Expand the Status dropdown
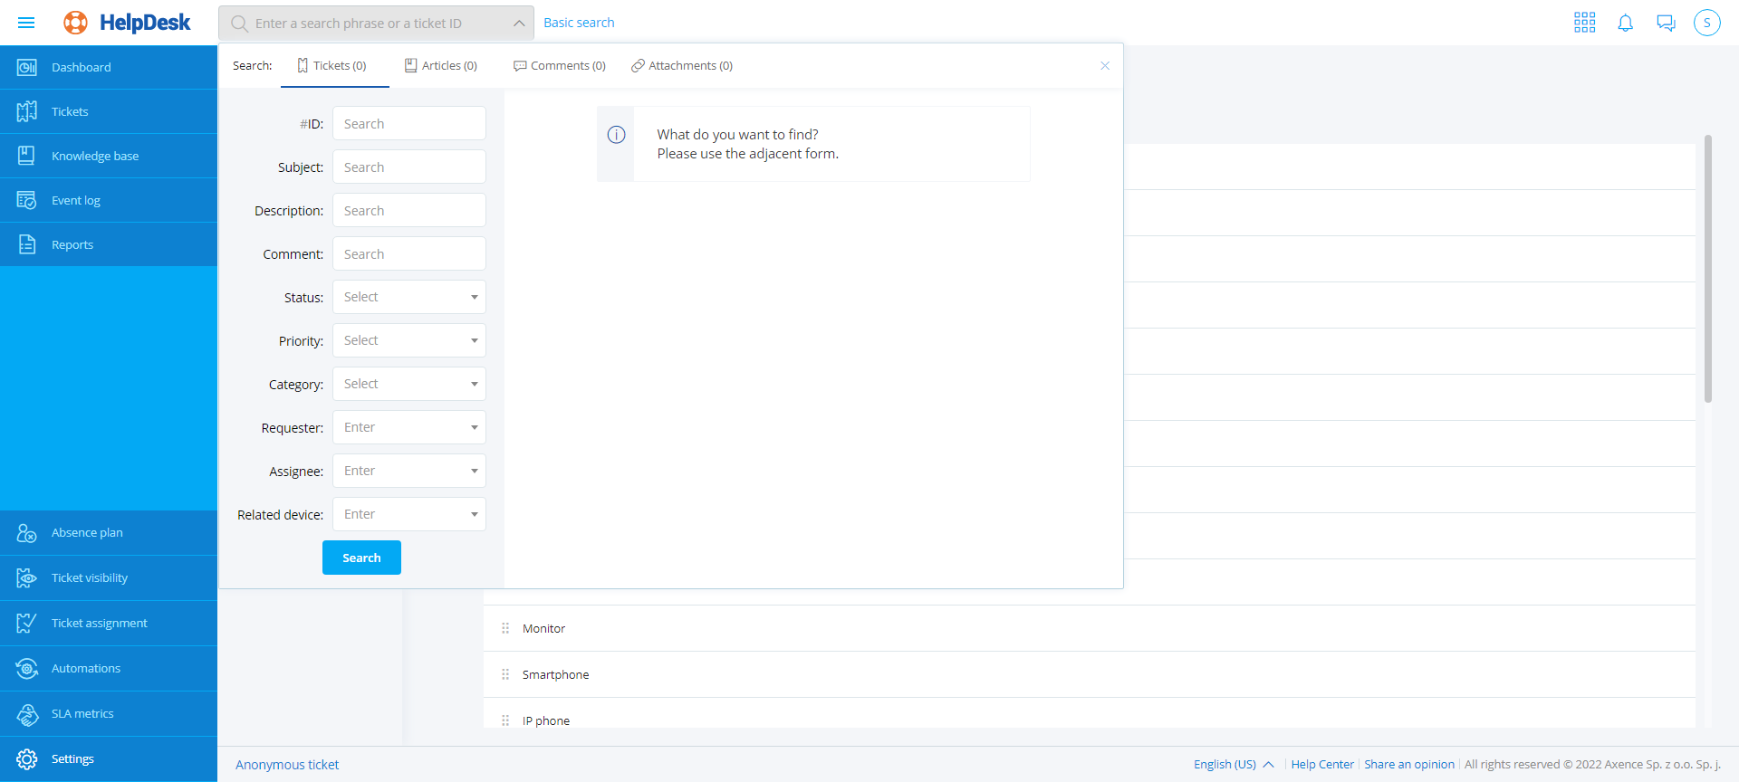Screen dimensions: 1739x782 coord(408,297)
